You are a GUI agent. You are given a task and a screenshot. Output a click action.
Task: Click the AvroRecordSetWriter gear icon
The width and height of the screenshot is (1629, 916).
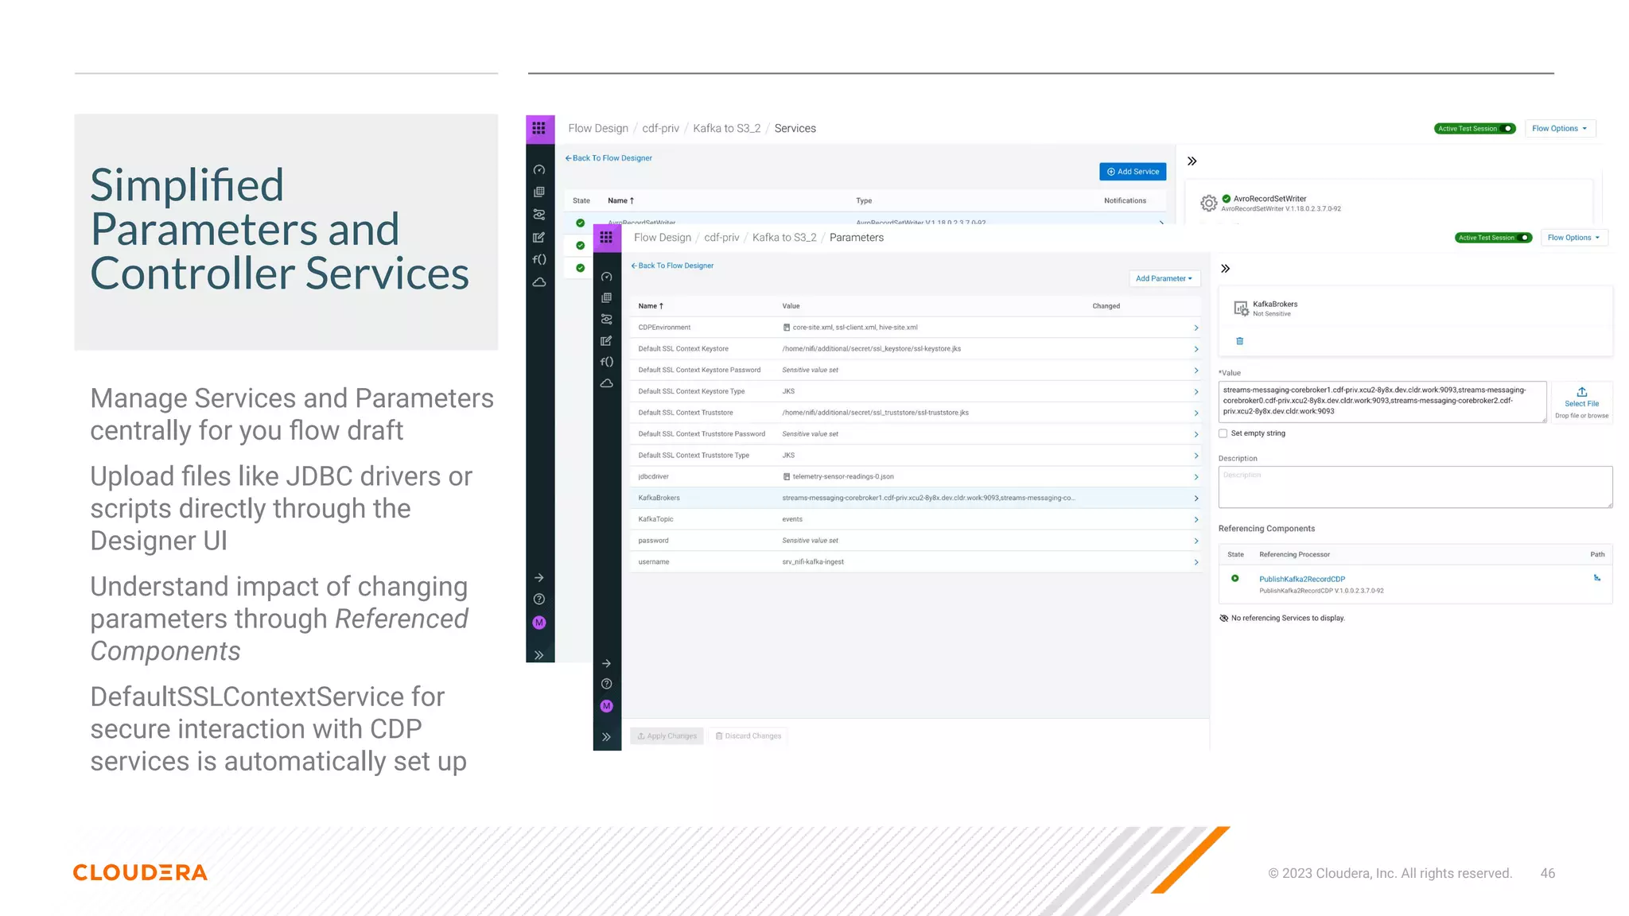pos(1208,204)
